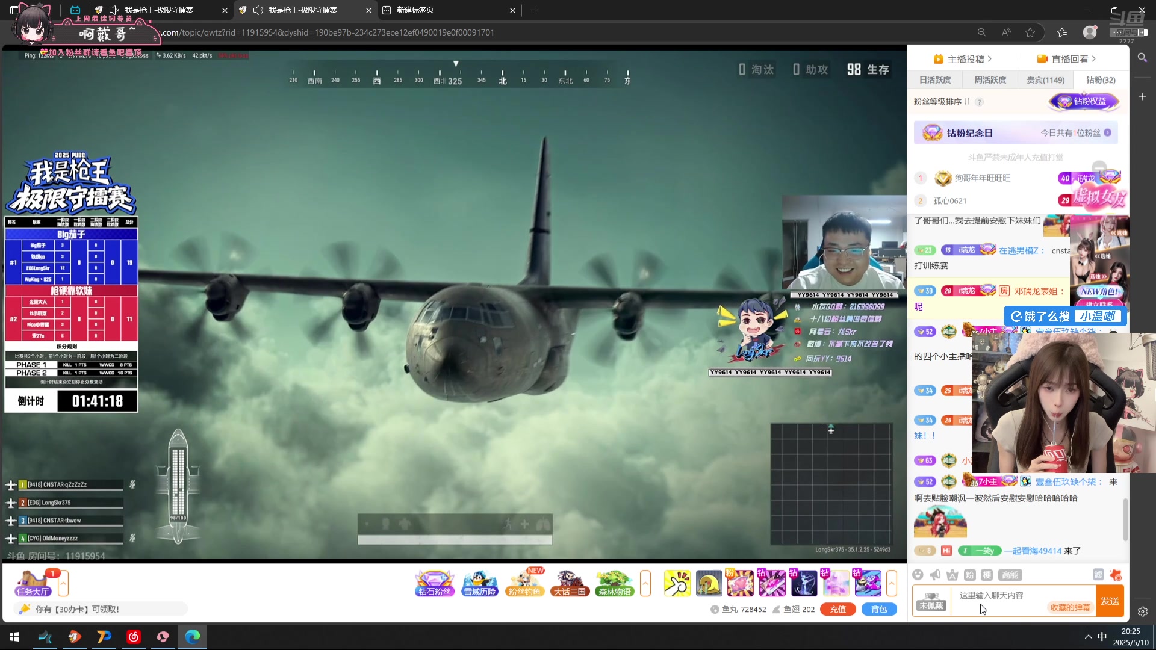Click fan rank entry 孤心0621
The width and height of the screenshot is (1156, 650).
(950, 201)
